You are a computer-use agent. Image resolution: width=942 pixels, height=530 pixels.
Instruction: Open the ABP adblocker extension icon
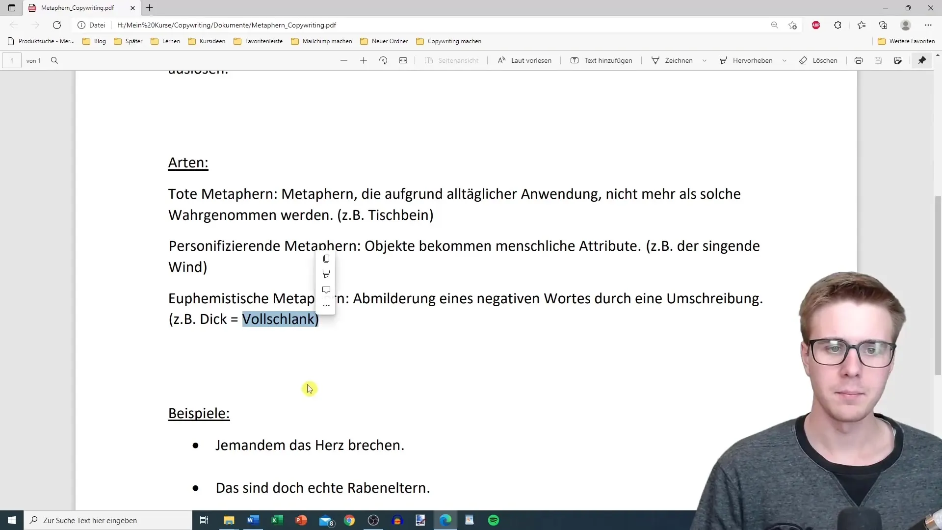816,25
